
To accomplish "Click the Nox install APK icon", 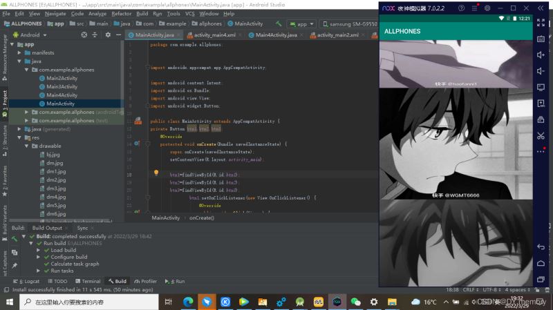I will [x=541, y=103].
